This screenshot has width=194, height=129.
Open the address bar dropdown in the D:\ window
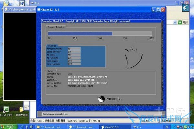(175, 22)
